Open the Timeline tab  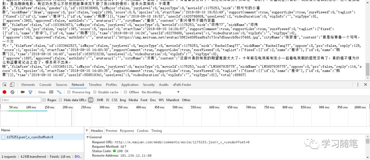(95, 84)
